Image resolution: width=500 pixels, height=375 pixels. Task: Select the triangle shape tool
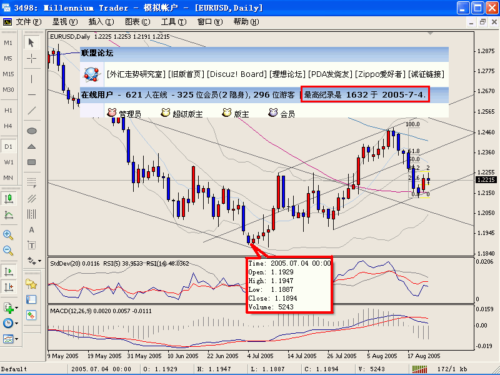coord(32,146)
